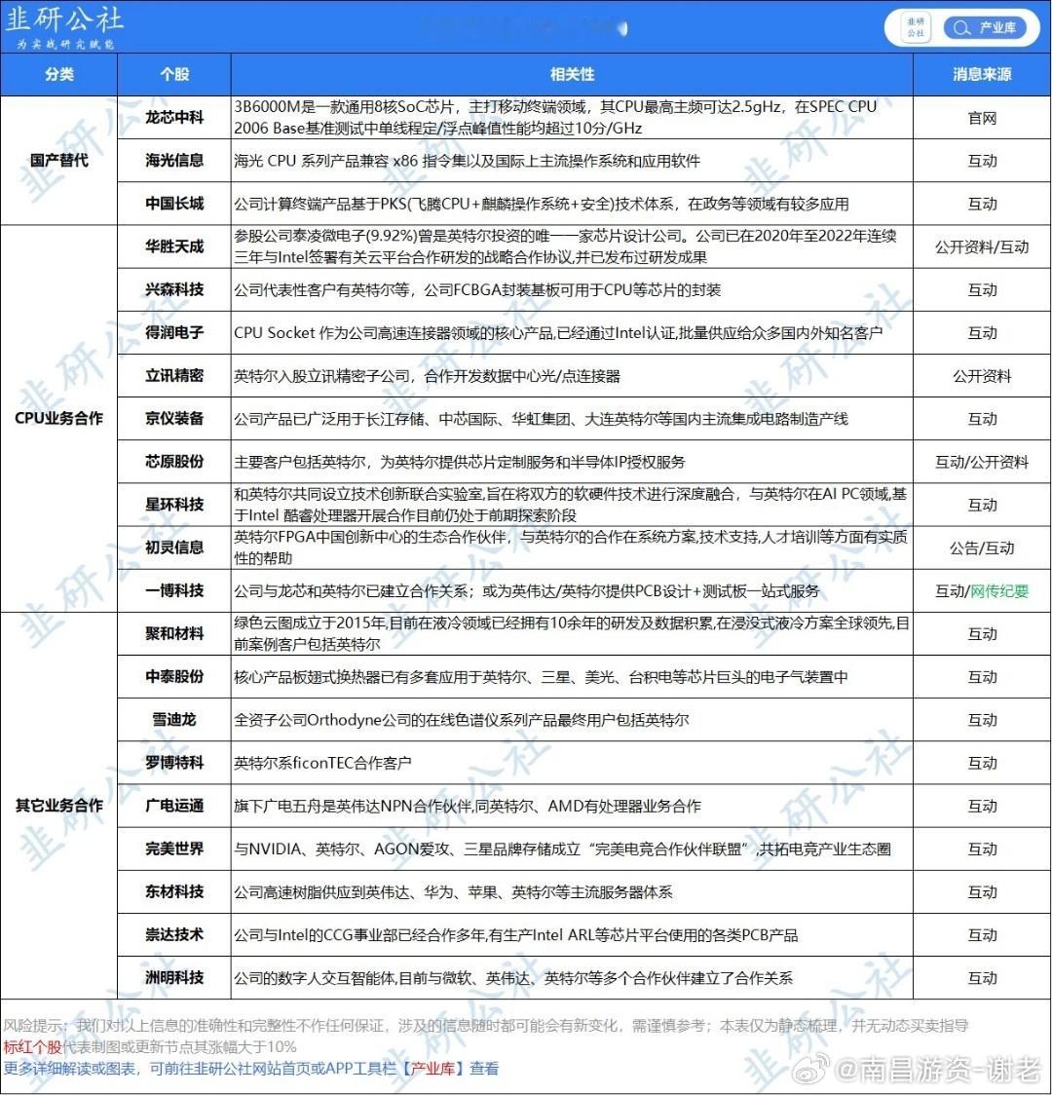Click the 板翅式换热器 description text
Screen dimensions: 1052x1095
[x=541, y=677]
